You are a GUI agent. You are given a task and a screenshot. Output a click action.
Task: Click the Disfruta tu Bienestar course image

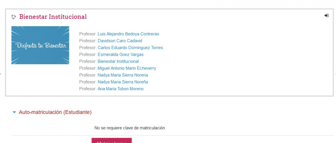40,45
